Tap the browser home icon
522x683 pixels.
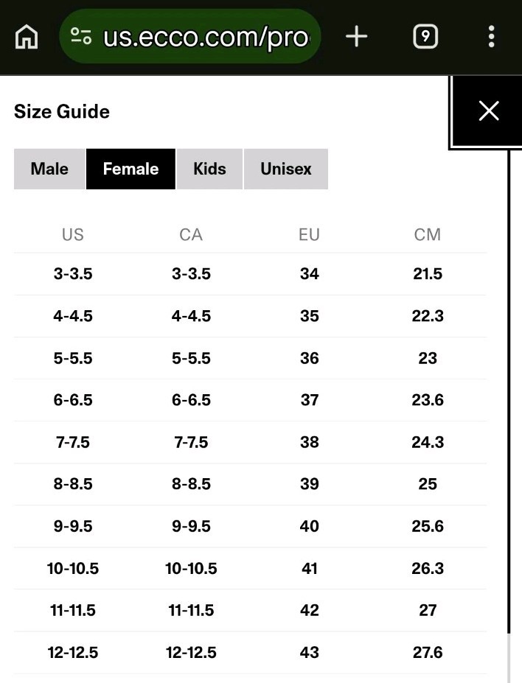point(27,37)
